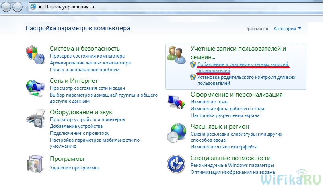This screenshot has height=187, width=323.
Task: Expand the arrow after Панель управления in breadcrumb
Action: (94, 7)
